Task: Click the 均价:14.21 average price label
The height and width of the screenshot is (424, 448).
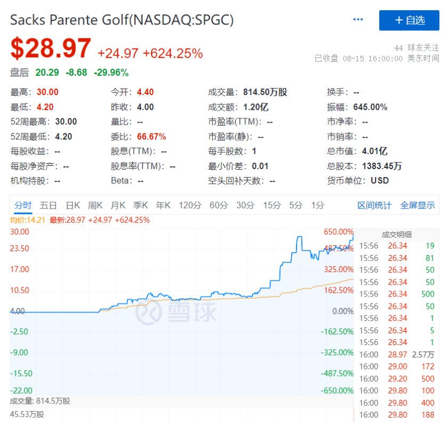Action: [27, 220]
